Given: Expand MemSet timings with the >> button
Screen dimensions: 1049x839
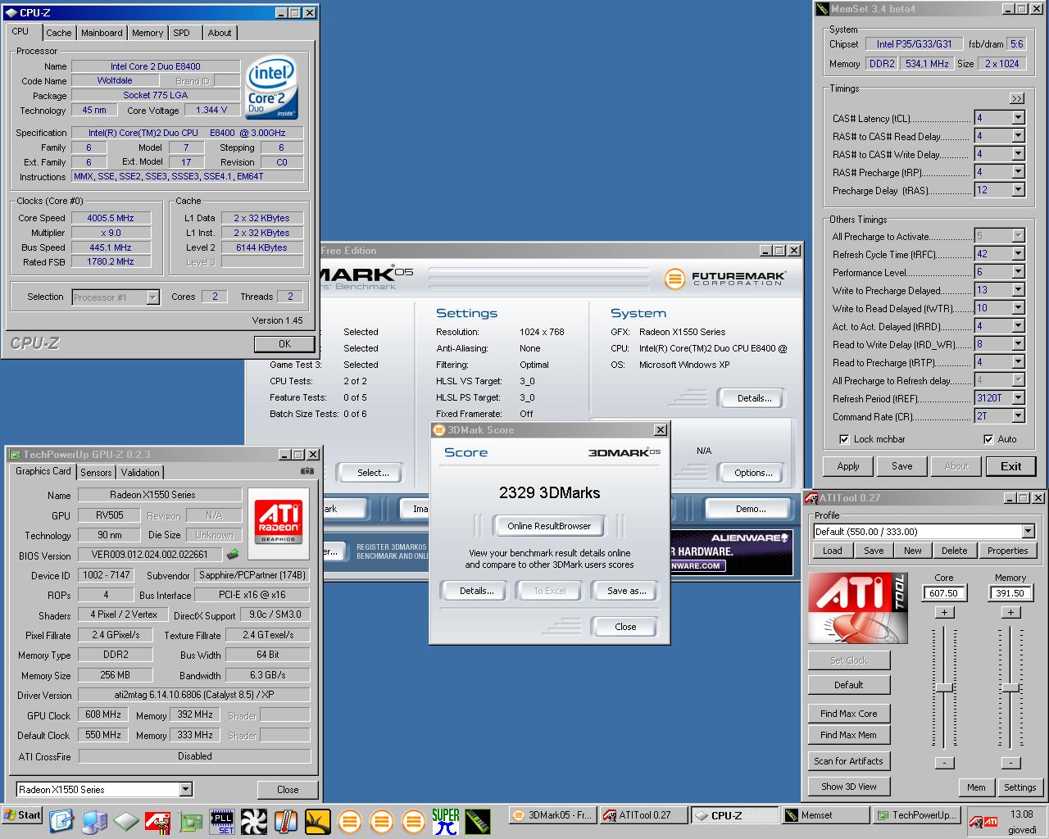Looking at the screenshot, I should pos(1017,98).
